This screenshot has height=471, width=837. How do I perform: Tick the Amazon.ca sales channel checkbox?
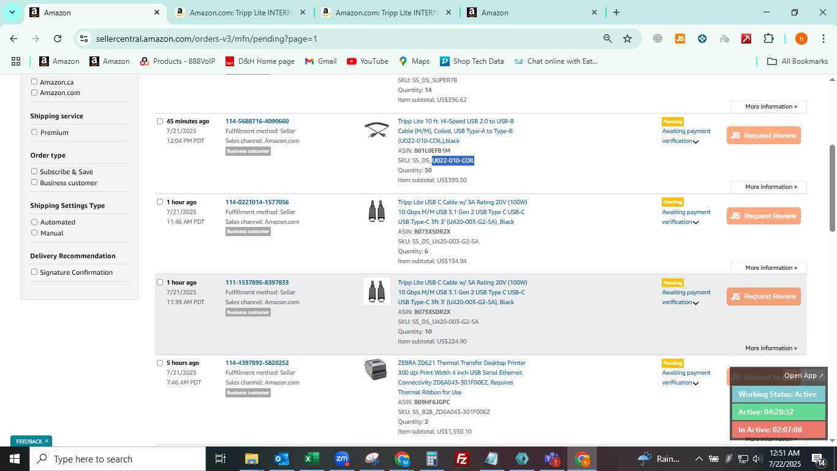[34, 82]
